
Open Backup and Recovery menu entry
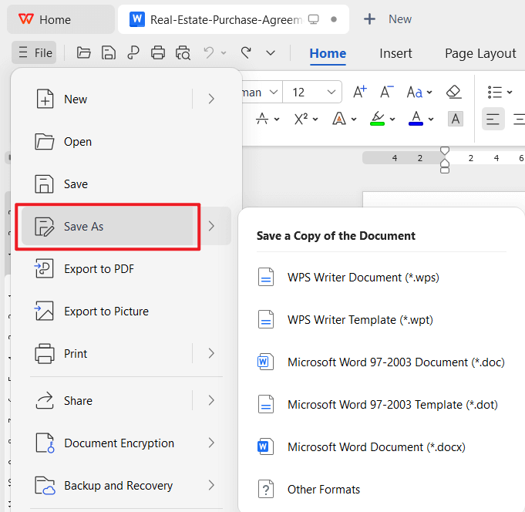(x=126, y=486)
